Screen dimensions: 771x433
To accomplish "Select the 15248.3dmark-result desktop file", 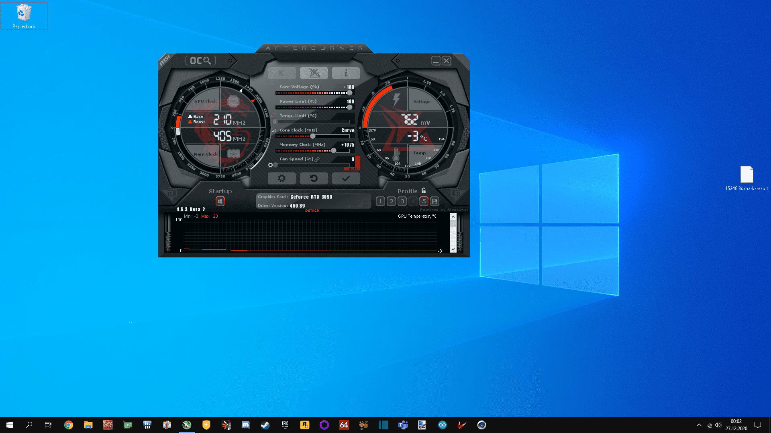I will pyautogui.click(x=747, y=178).
